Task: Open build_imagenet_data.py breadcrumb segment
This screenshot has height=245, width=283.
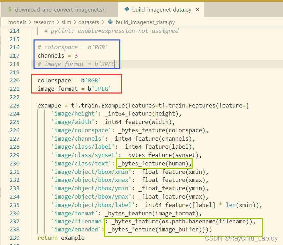Action: coord(145,22)
